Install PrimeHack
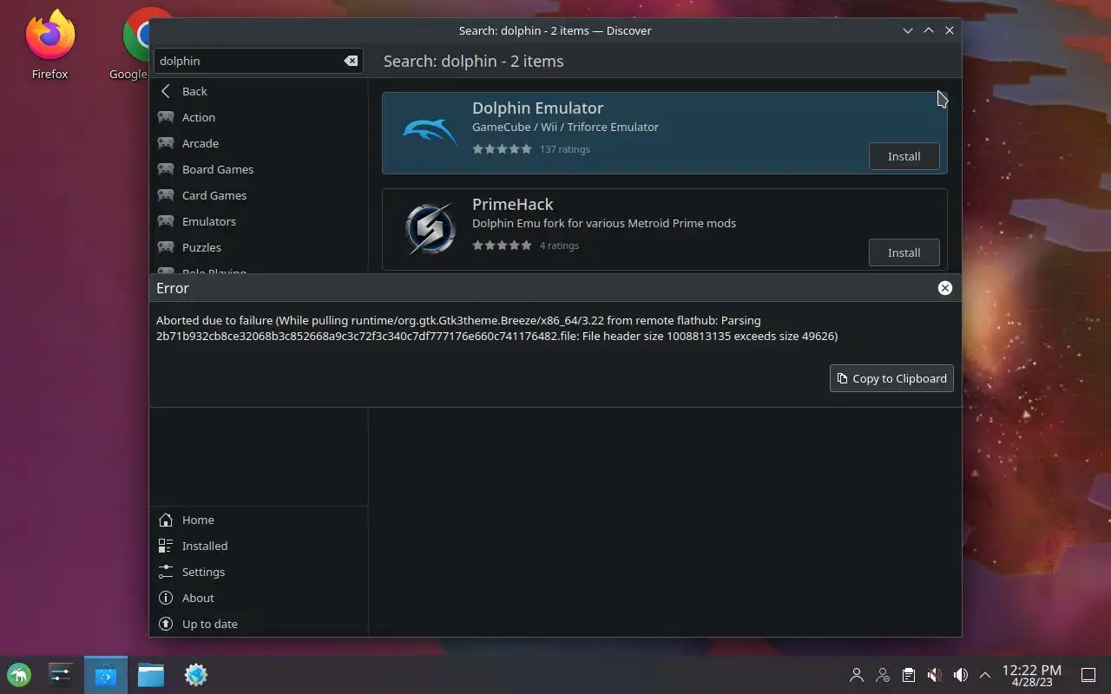Screen dimensions: 1111x694 pyautogui.click(x=904, y=252)
